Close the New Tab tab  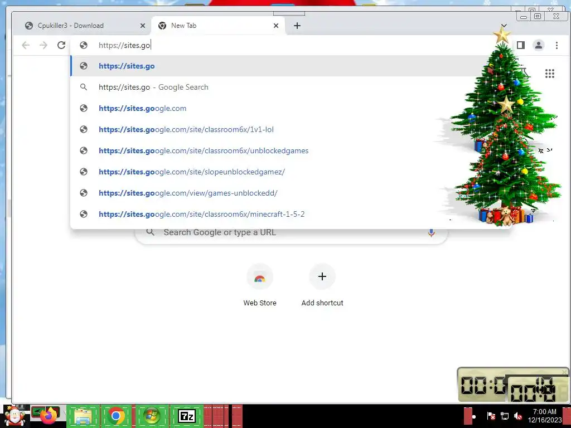(276, 26)
